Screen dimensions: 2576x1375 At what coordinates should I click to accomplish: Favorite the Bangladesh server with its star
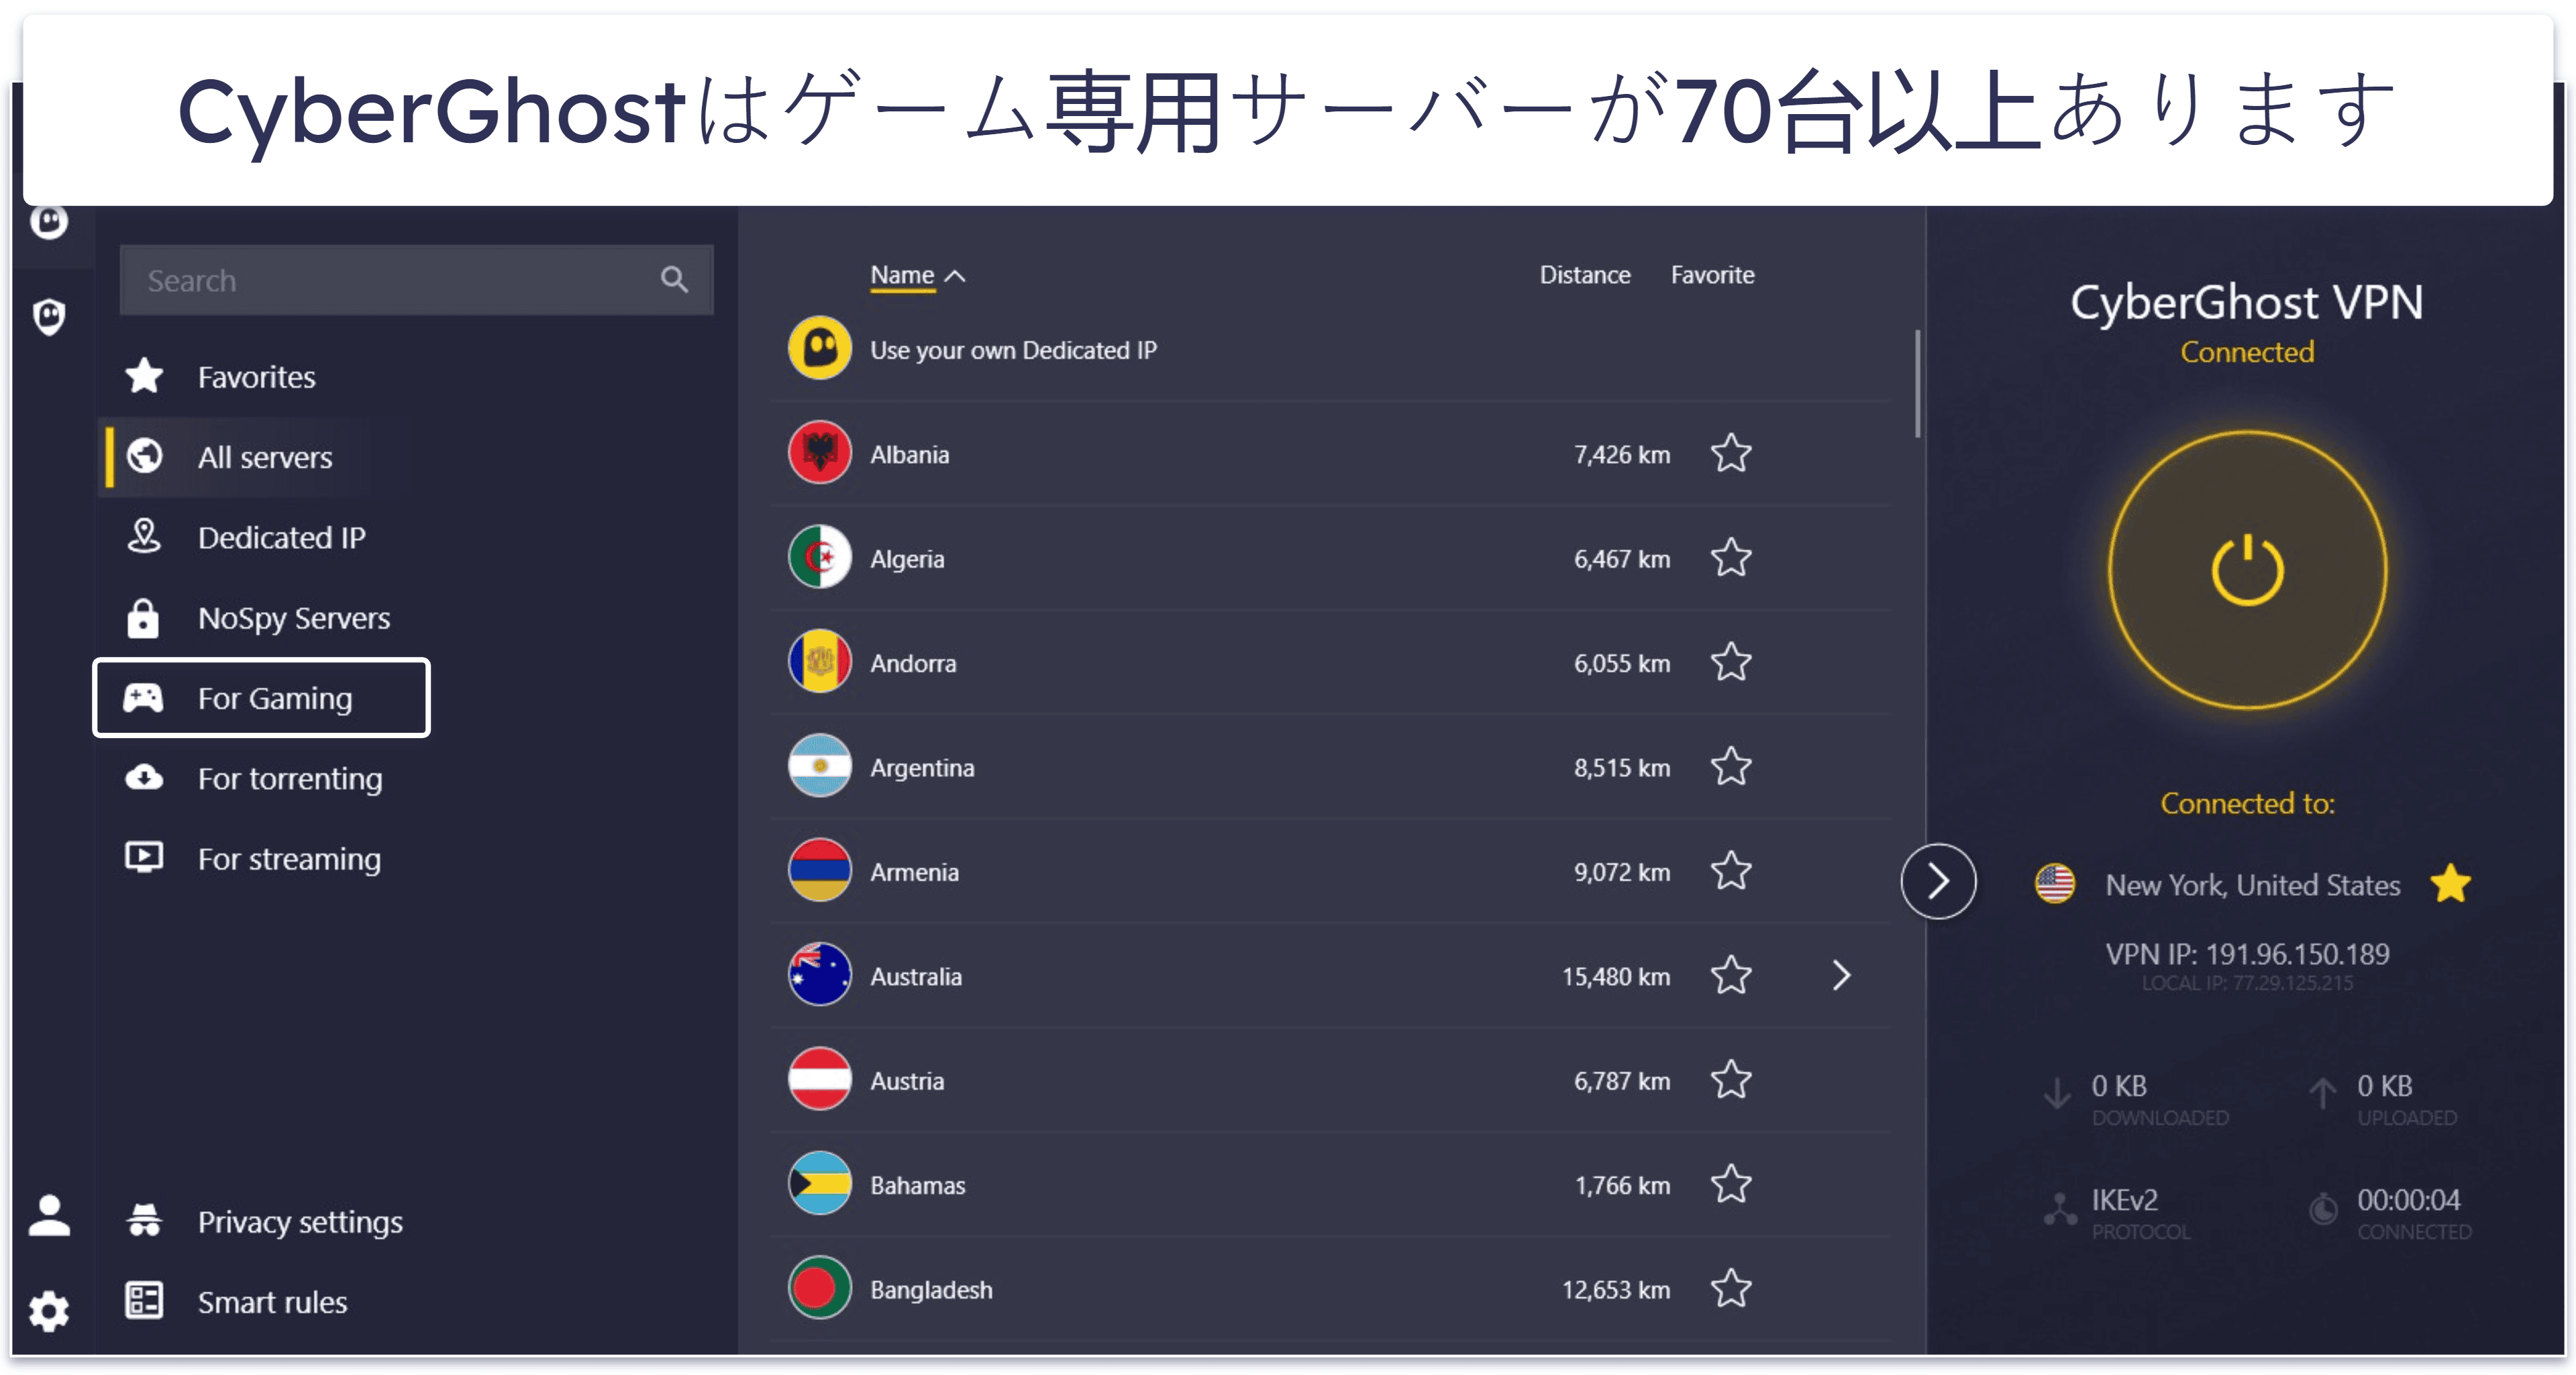click(1731, 1289)
